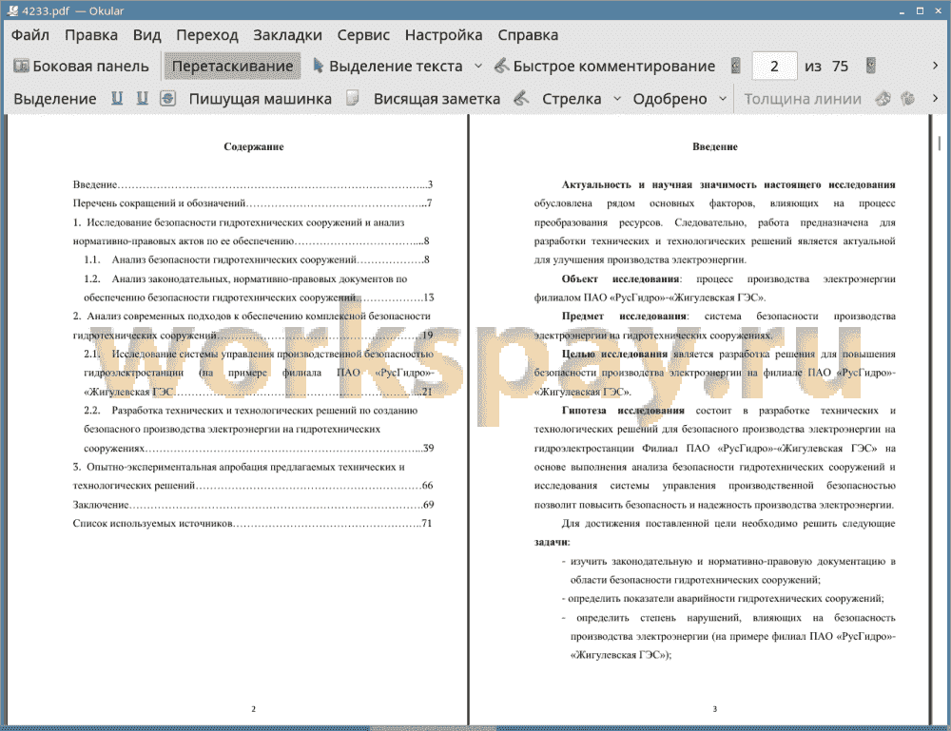Select the freehand pen icon before Стрелка
The height and width of the screenshot is (731, 951).
pos(521,99)
